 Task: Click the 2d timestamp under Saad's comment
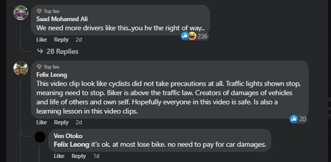point(79,40)
